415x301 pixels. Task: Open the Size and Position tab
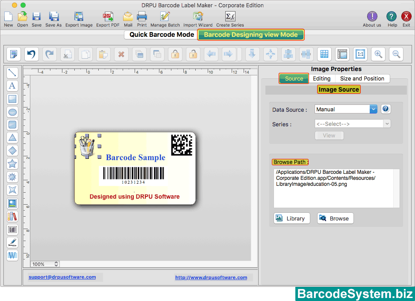362,78
